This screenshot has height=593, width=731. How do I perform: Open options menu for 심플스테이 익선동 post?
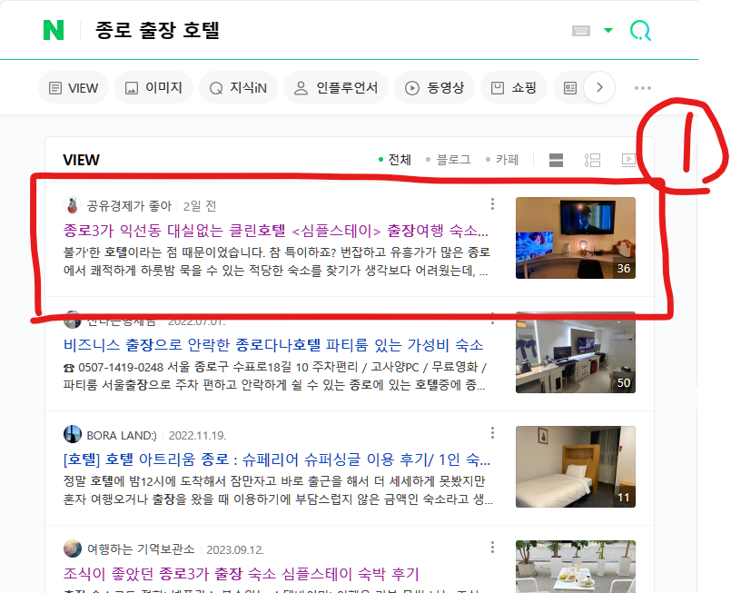coord(492,203)
